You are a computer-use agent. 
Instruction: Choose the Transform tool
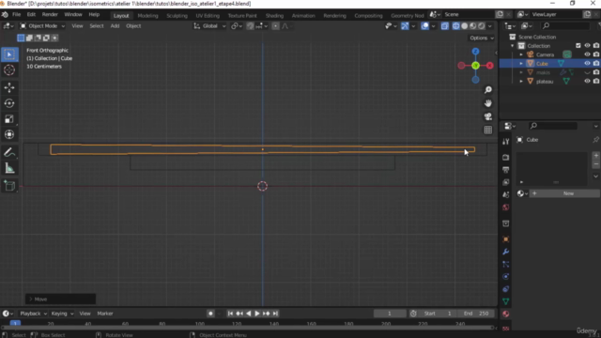click(x=9, y=134)
